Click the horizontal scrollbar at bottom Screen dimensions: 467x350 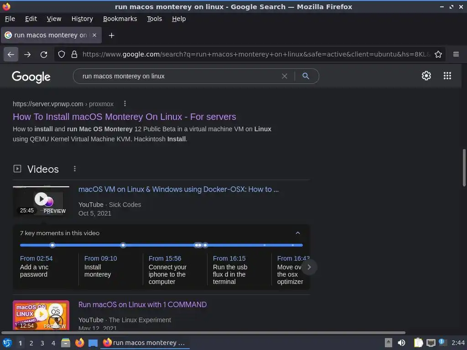coord(203,333)
